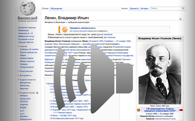Click the red USSR flag icon

click(181, 110)
